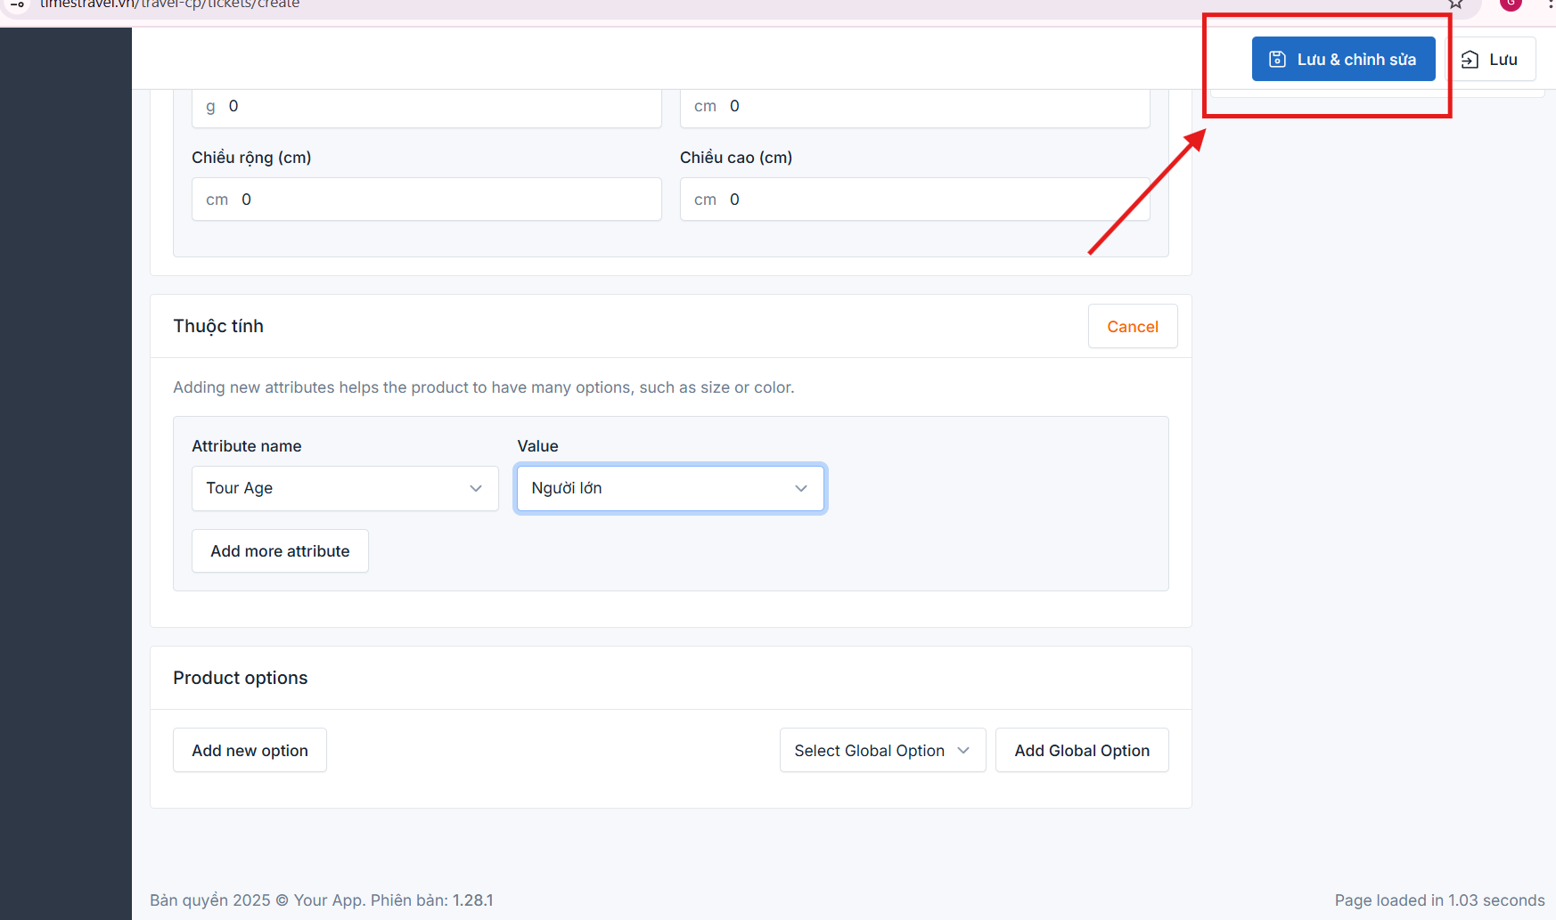
Task: Click the 'Chiều cao (cm)' label
Action: pyautogui.click(x=736, y=158)
